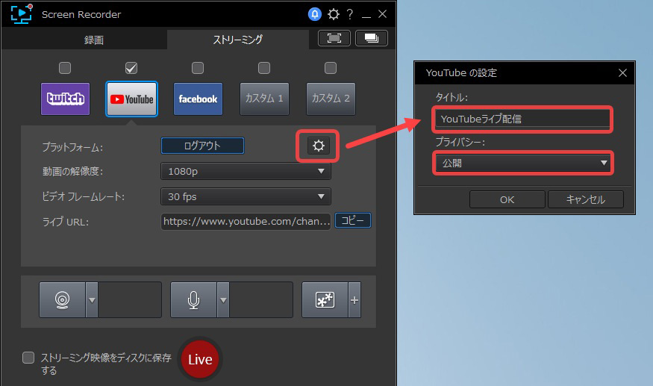Viewport: 653px width, 386px height.
Task: Expand webcam device dropdown arrow
Action: [x=92, y=299]
